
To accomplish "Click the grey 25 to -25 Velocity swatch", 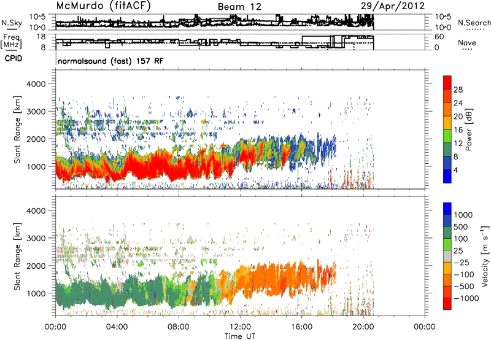I will coord(447,256).
